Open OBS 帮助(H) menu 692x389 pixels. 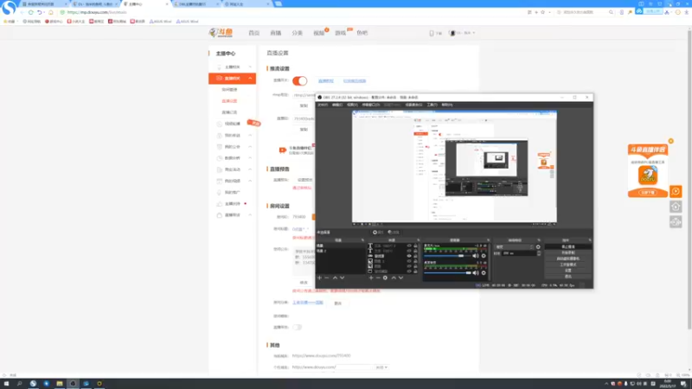tap(447, 105)
